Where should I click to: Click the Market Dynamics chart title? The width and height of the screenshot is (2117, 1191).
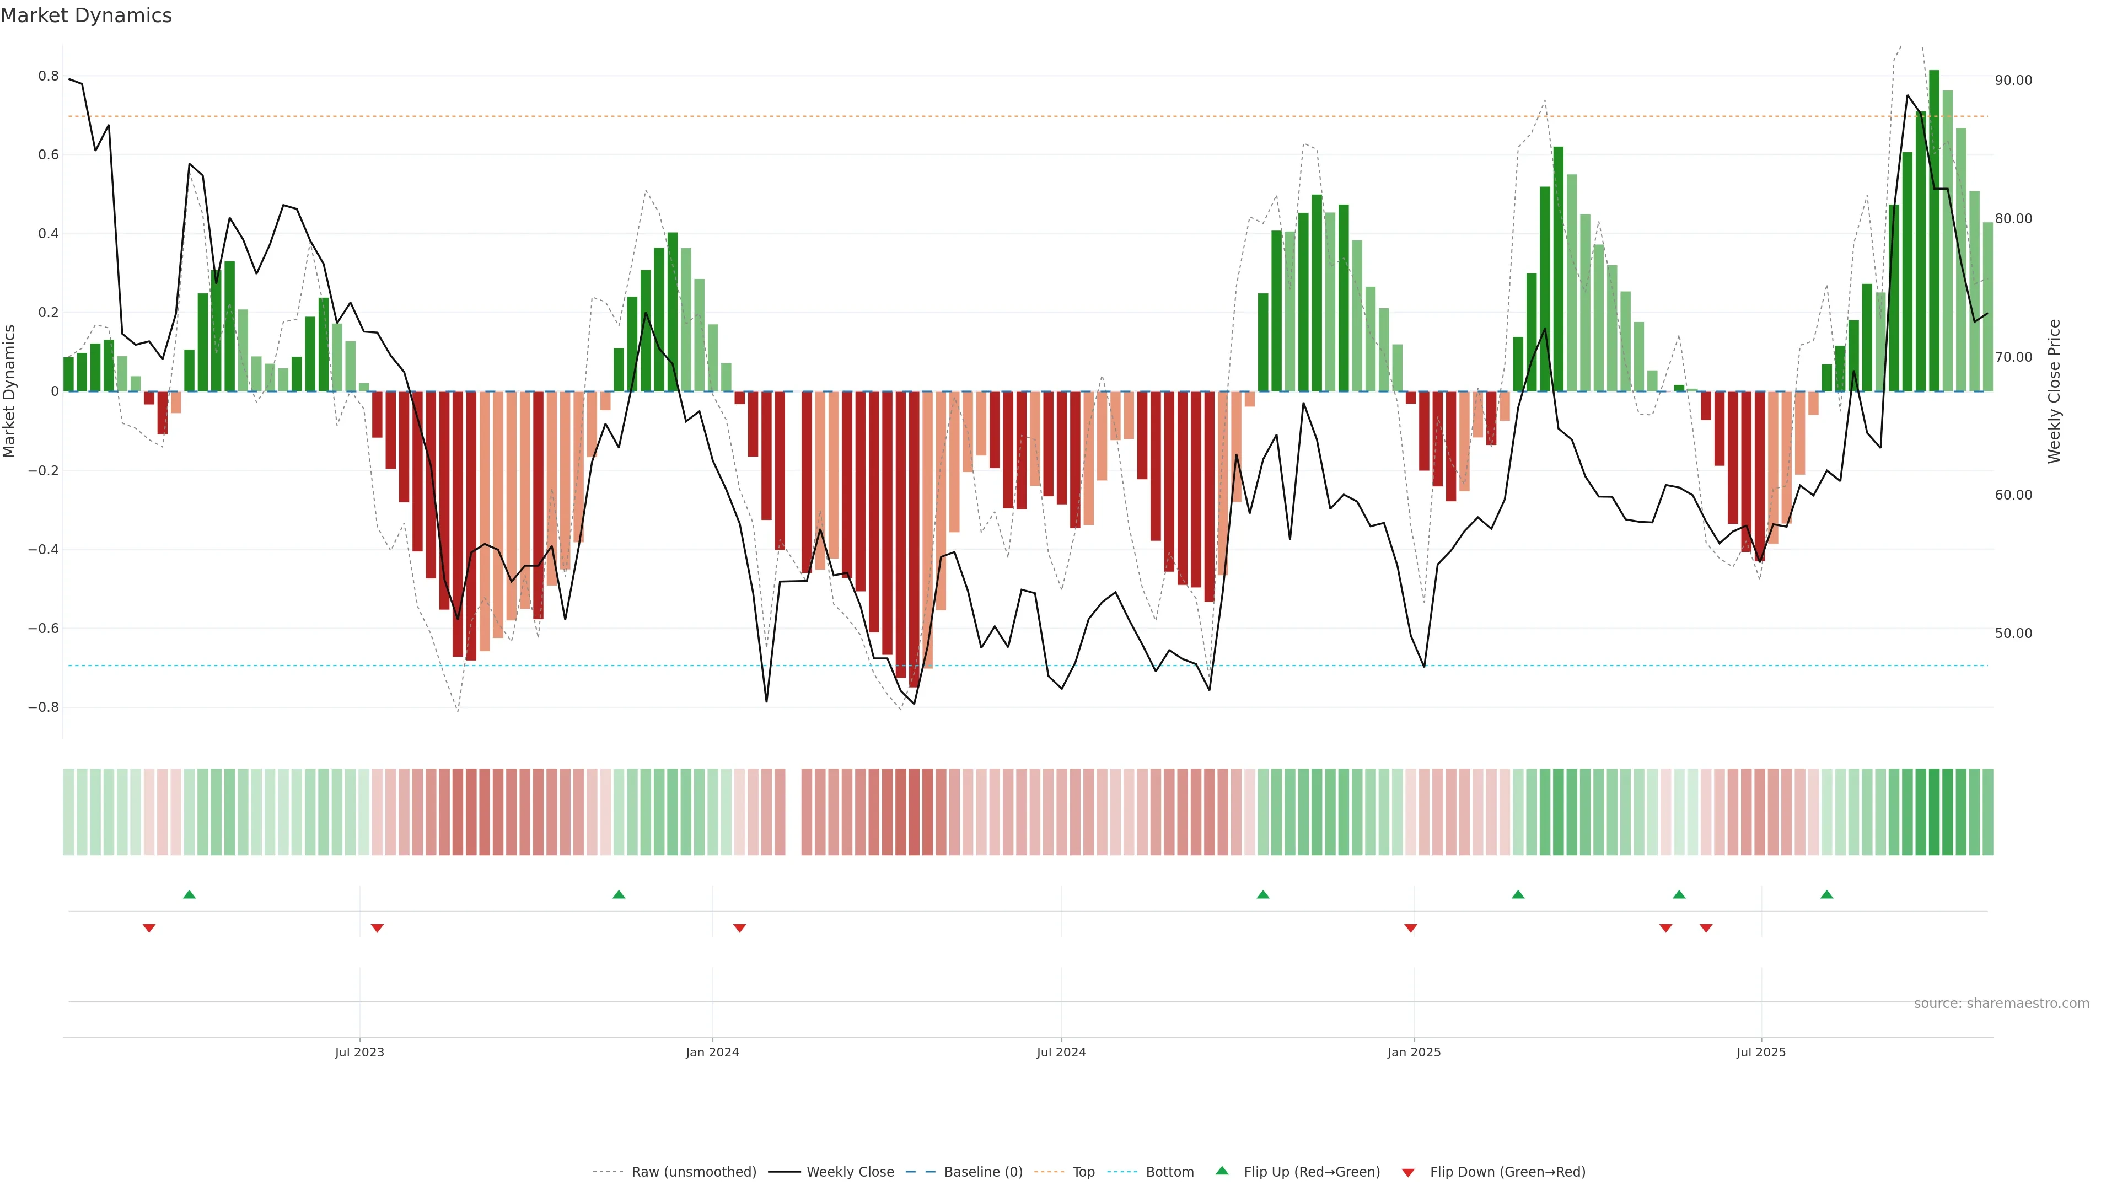click(x=87, y=15)
